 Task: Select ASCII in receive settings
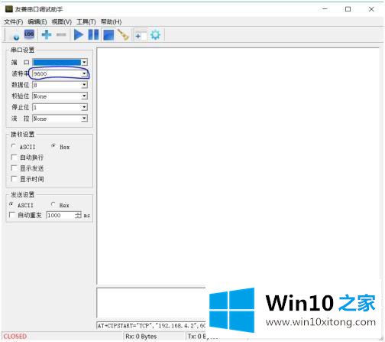23,147
